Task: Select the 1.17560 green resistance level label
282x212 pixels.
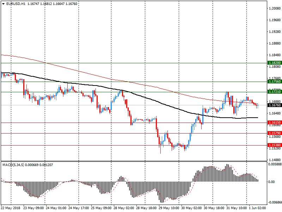Action: click(275, 82)
